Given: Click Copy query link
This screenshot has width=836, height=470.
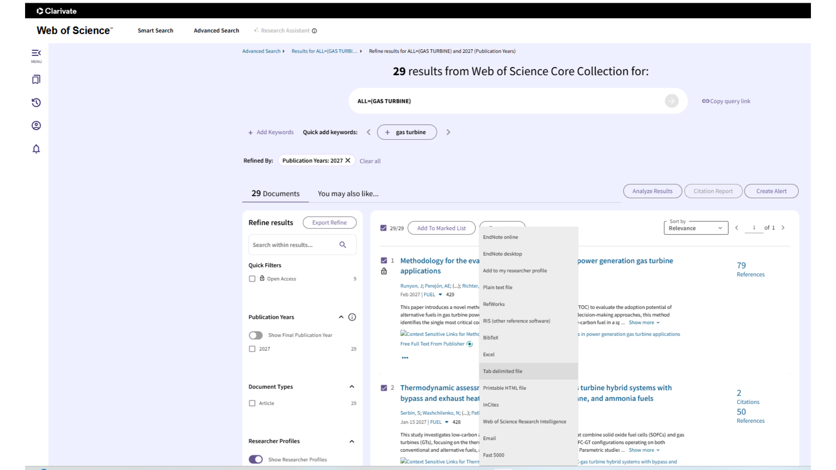Looking at the screenshot, I should pyautogui.click(x=726, y=101).
